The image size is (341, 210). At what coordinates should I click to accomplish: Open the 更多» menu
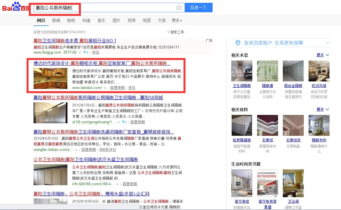coord(177,20)
